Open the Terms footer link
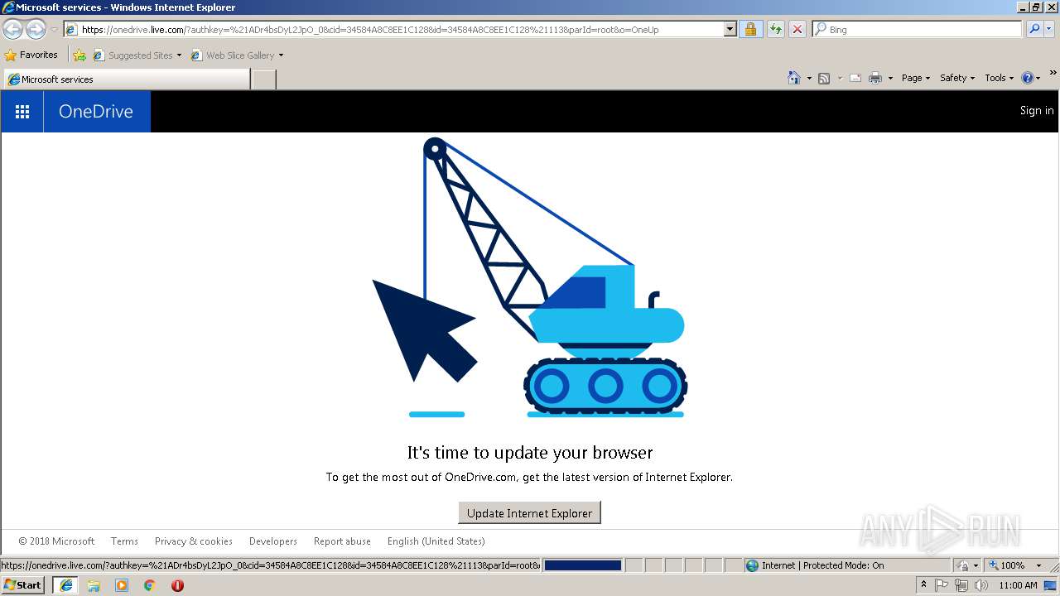The height and width of the screenshot is (596, 1060). (x=124, y=541)
